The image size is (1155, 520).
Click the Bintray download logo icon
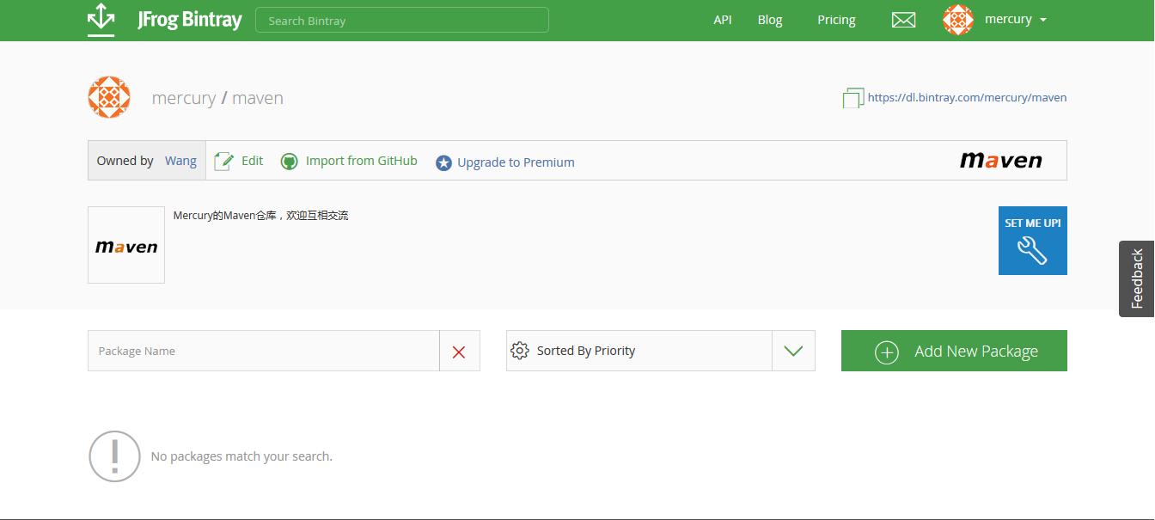point(101,20)
